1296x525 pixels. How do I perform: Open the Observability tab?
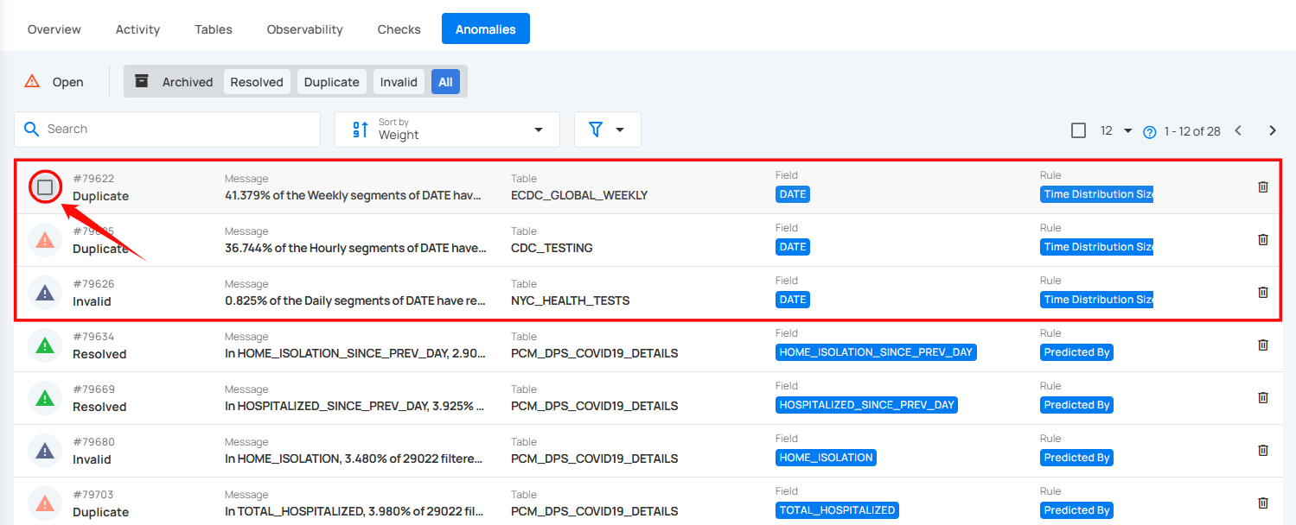[x=305, y=29]
